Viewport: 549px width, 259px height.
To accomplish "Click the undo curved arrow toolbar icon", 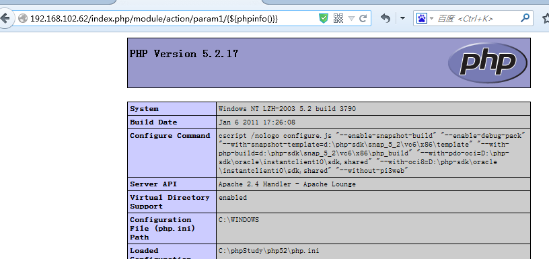I will point(386,18).
